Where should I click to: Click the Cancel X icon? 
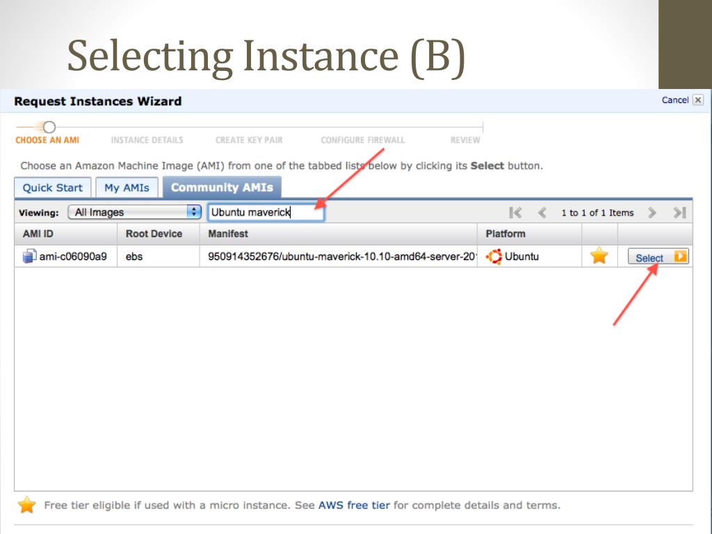698,100
